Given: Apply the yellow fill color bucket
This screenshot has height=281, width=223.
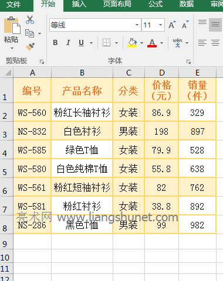Looking at the screenshot, I should [132, 43].
